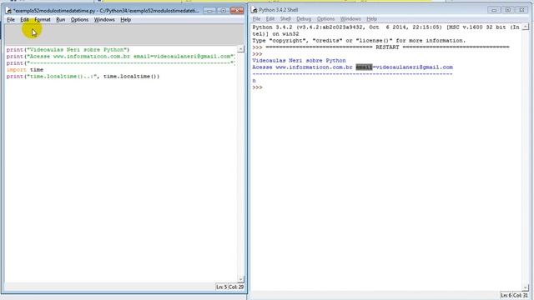Viewport: 534px width, 300px height.
Task: Close the editor window
Action: pyautogui.click(x=237, y=11)
